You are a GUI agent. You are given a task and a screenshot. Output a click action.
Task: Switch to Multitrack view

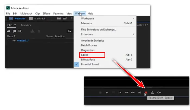click(x=37, y=19)
